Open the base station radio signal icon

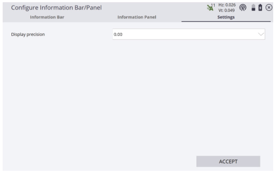(x=243, y=8)
